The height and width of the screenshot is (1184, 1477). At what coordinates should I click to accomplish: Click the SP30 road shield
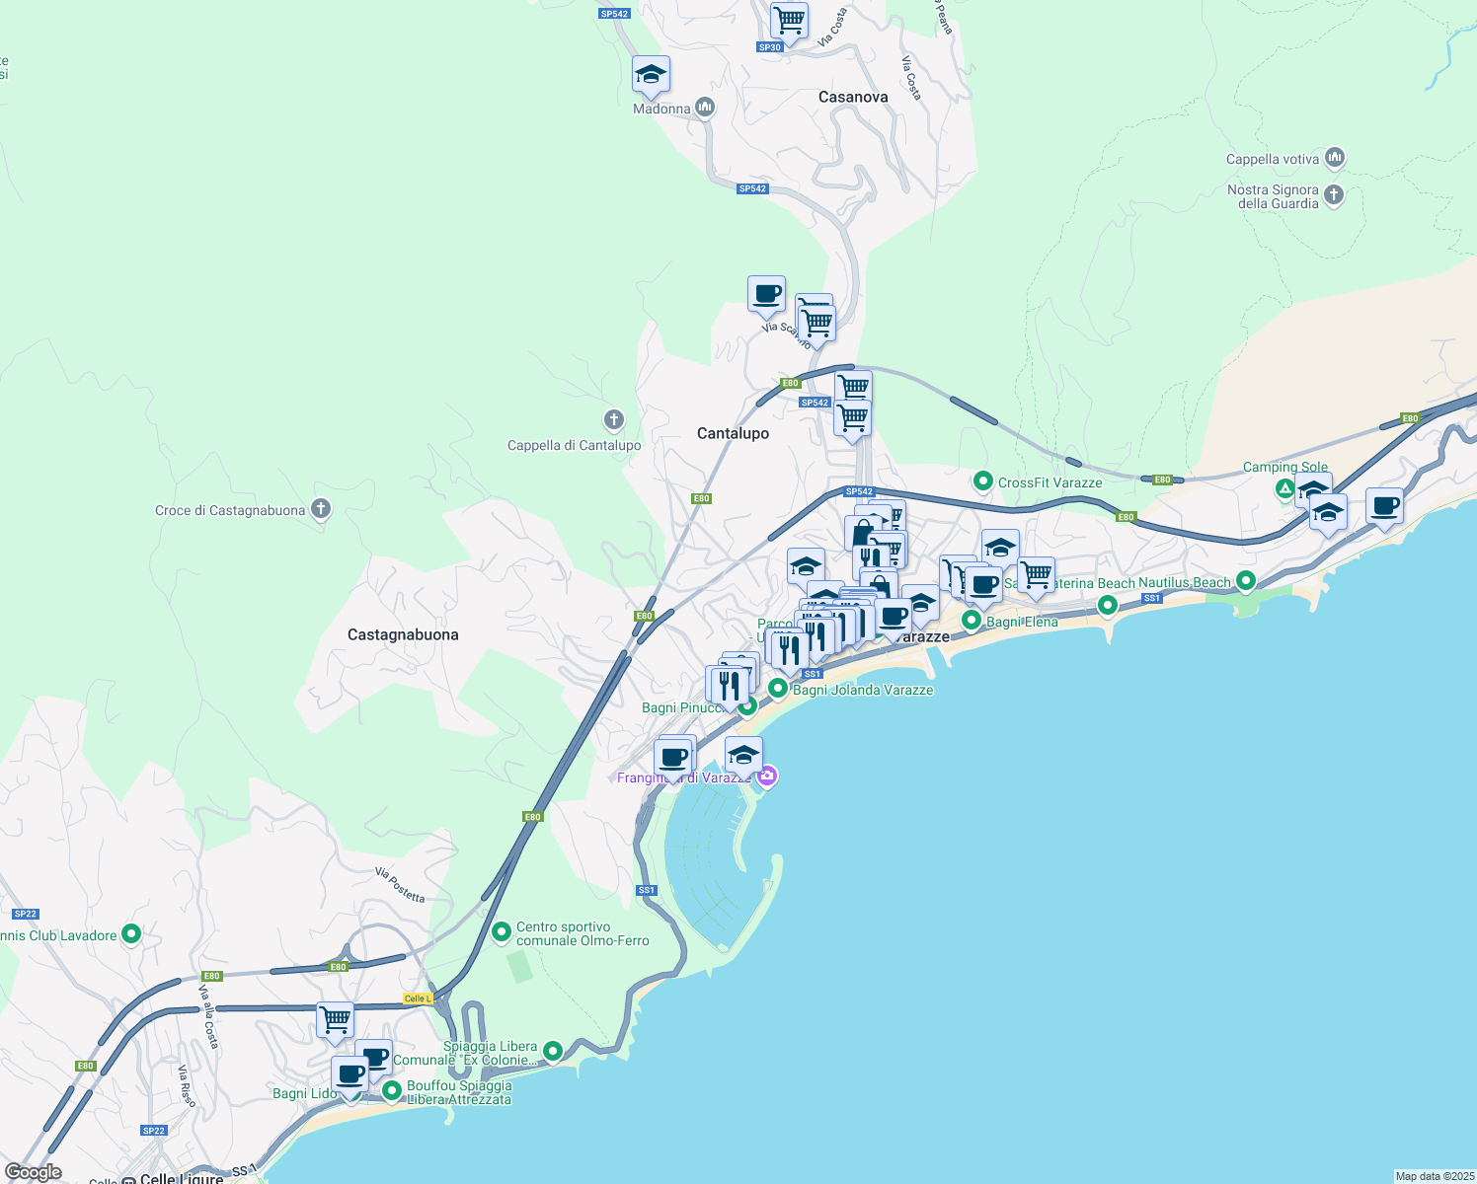769,47
